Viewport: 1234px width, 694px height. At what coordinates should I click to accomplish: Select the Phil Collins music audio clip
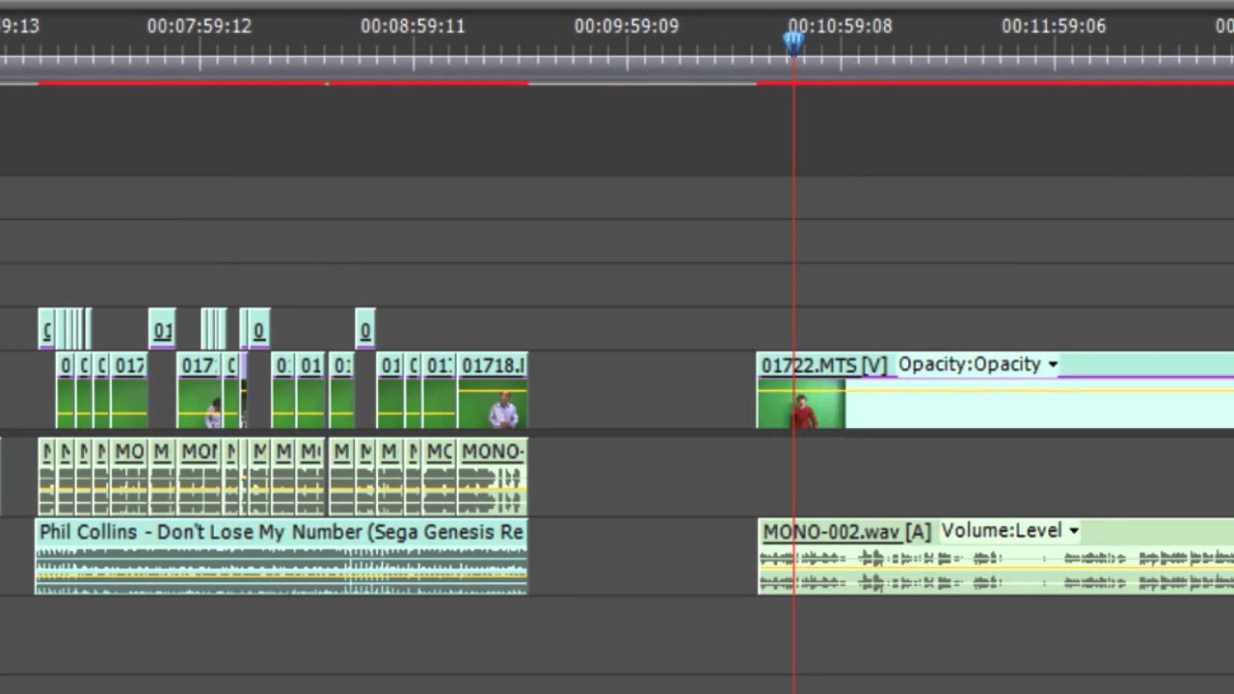[282, 557]
